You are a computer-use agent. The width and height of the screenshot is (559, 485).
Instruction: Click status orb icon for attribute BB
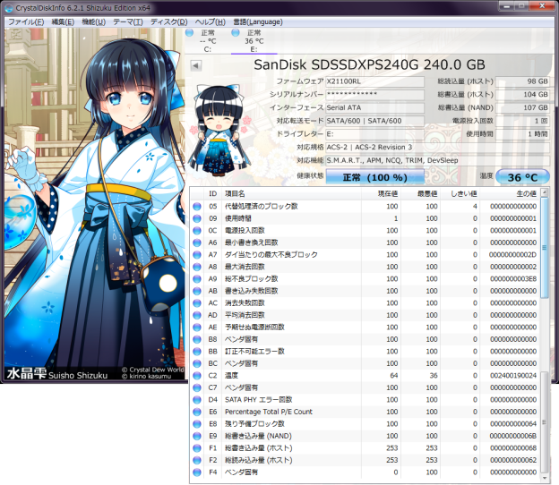click(197, 352)
